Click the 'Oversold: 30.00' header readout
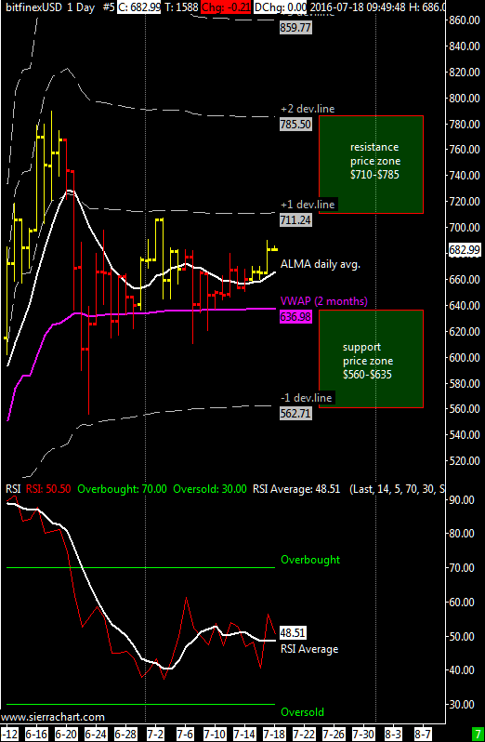This screenshot has height=742, width=485. 210,489
